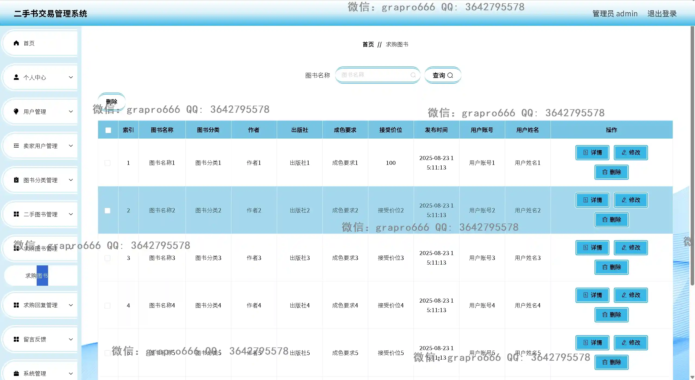The width and height of the screenshot is (695, 380).
Task: Go to 首页 breadcrumb link
Action: 368,44
